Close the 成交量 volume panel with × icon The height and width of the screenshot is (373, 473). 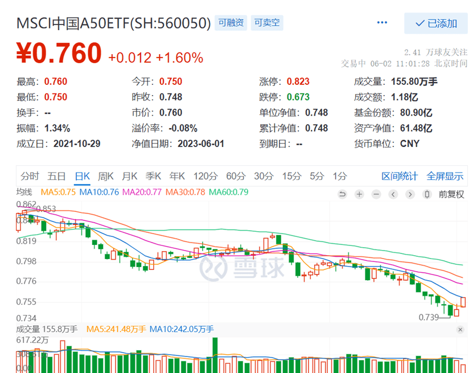(x=460, y=329)
